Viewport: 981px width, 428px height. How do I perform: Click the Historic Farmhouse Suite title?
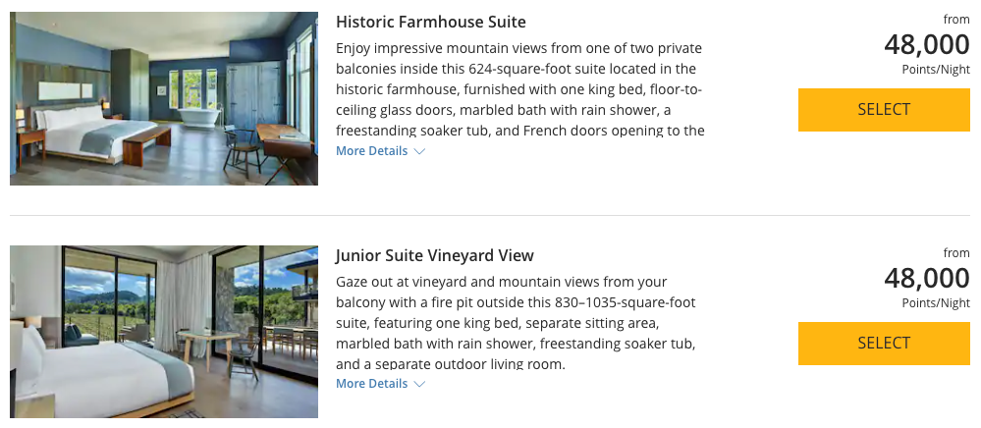431,23
